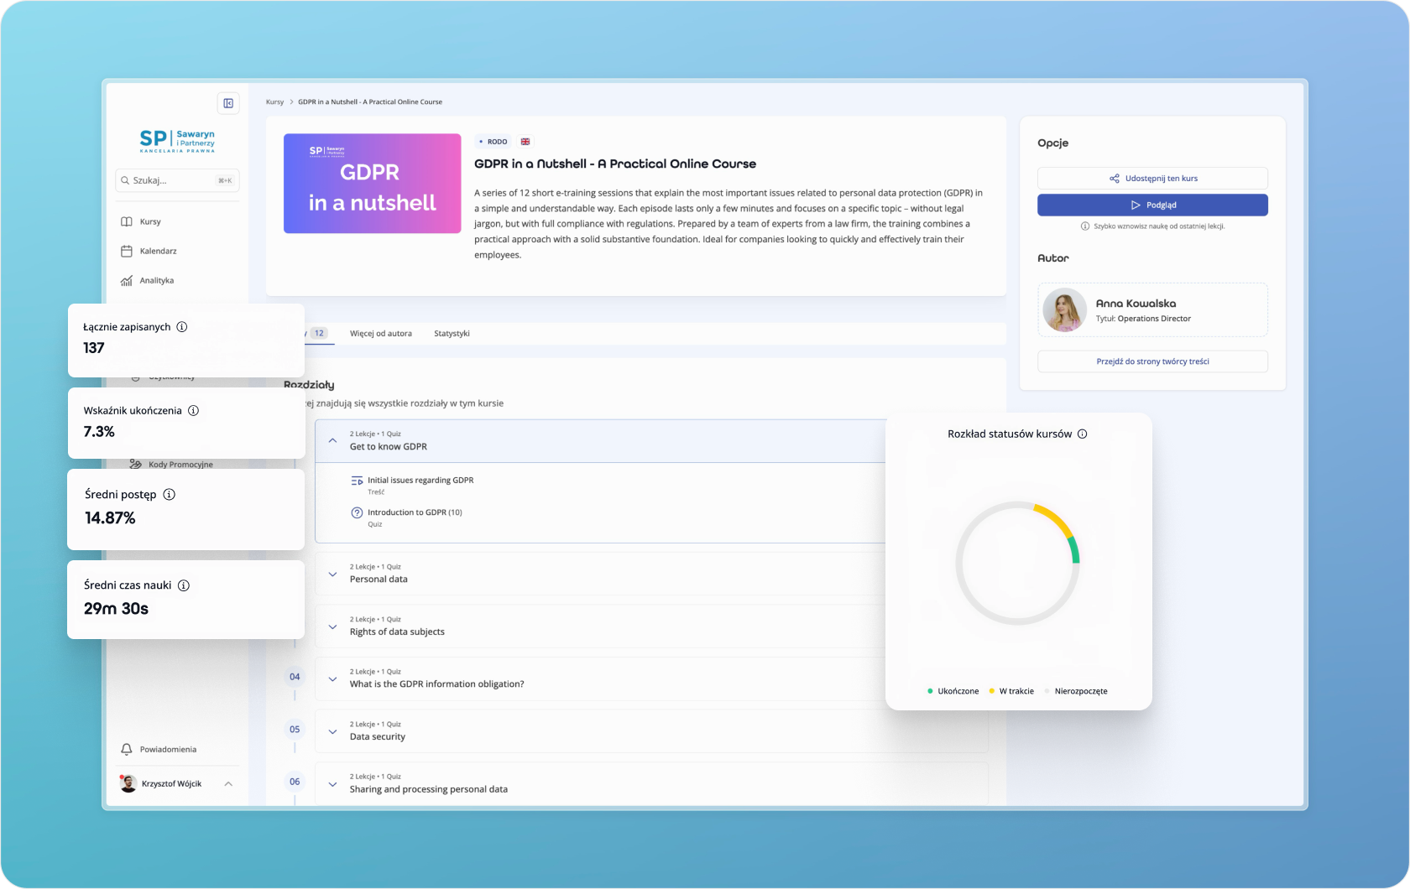The height and width of the screenshot is (889, 1410).
Task: Click Przejdź do strony twórcy treści
Action: tap(1152, 361)
